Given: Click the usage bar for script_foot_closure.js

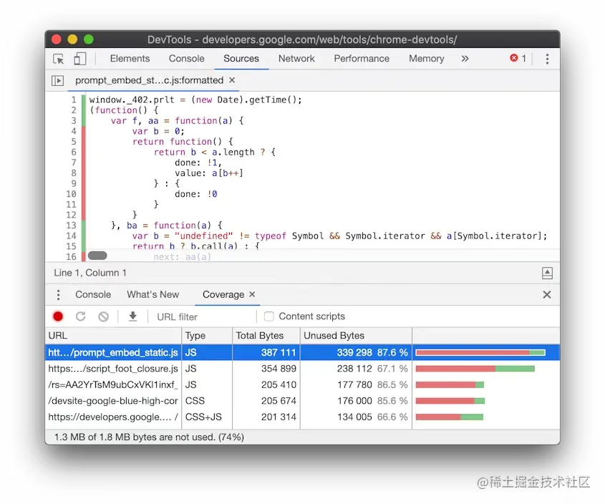Looking at the screenshot, I should coord(475,369).
